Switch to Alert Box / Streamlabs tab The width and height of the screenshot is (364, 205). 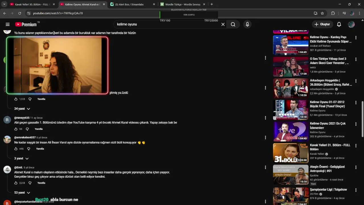coord(133,4)
